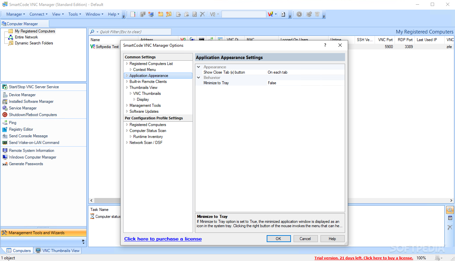Click the options dialog question mark help

tap(325, 45)
